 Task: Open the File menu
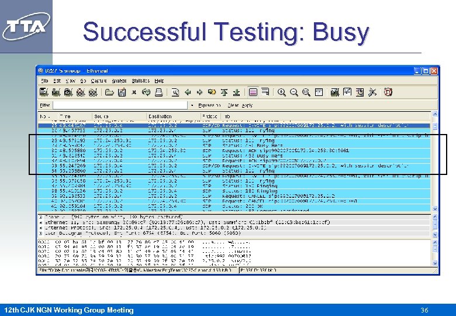click(44, 81)
